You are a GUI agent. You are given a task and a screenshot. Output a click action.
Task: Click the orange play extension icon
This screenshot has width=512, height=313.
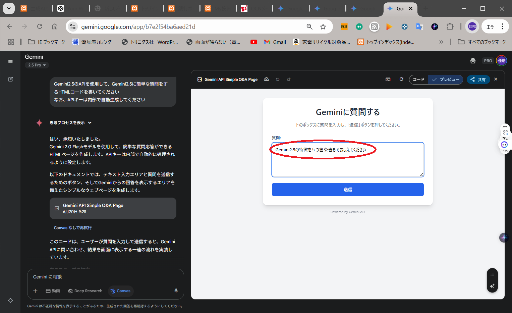pos(389,27)
